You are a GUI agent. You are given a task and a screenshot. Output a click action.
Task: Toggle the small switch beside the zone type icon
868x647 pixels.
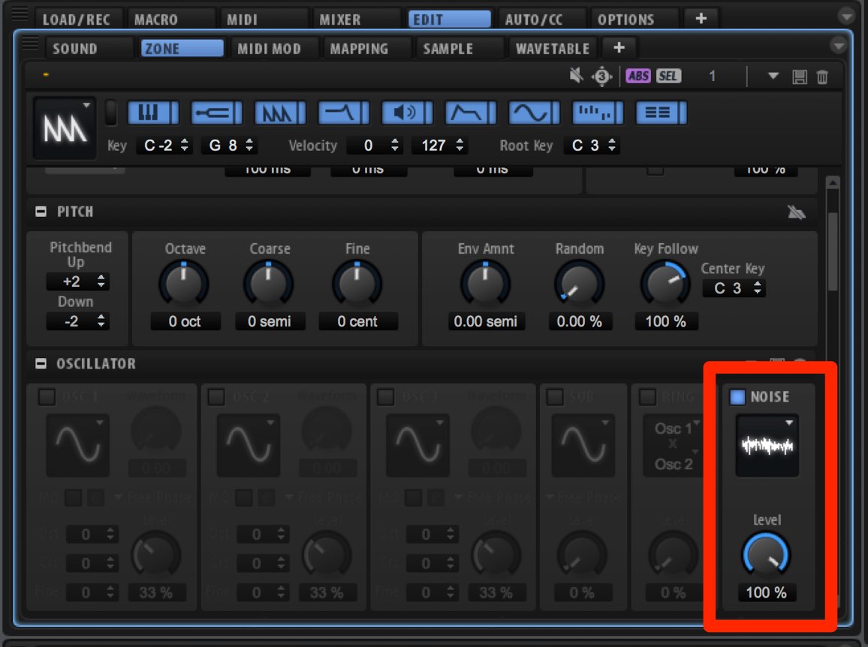pos(111,113)
